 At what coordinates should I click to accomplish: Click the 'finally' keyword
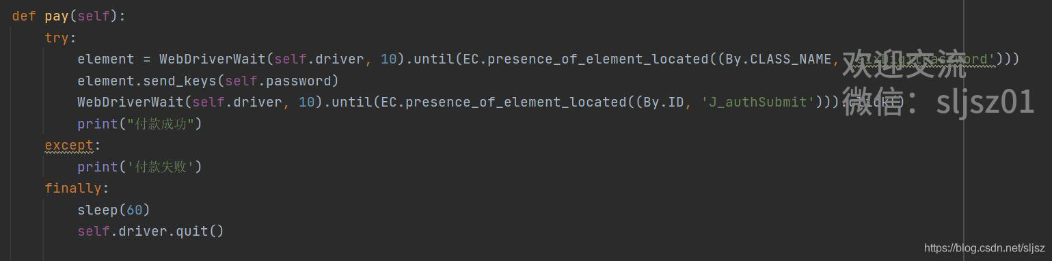point(73,188)
